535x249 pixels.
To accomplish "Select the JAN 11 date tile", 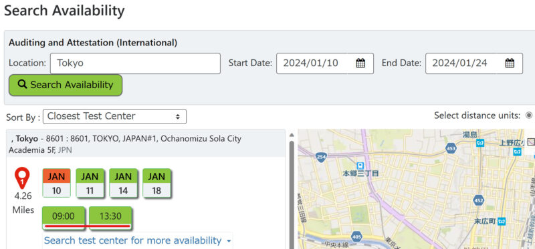I will 90,183.
